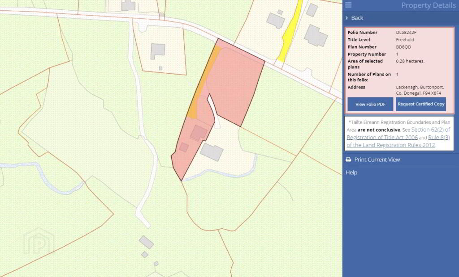
Task: Click the small square building in pink parcel
Action: point(184,147)
